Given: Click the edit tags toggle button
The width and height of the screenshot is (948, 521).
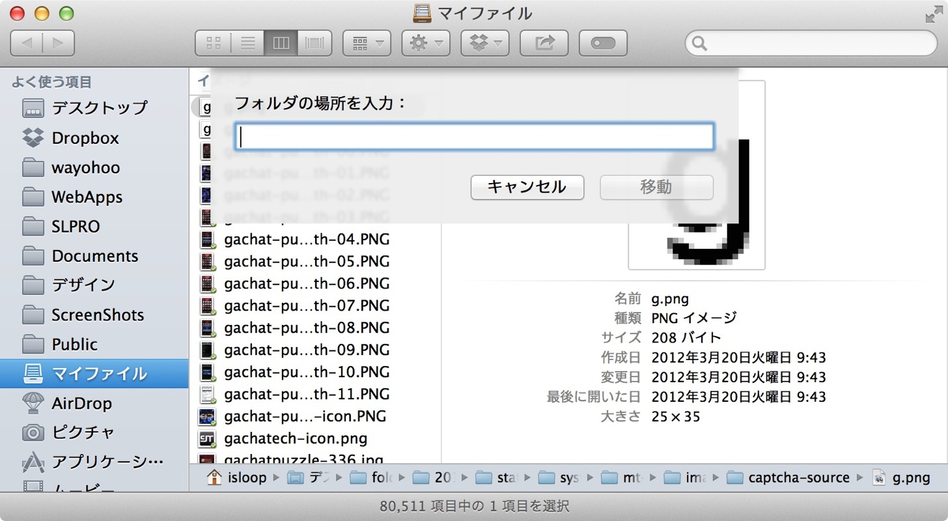Looking at the screenshot, I should pyautogui.click(x=603, y=44).
